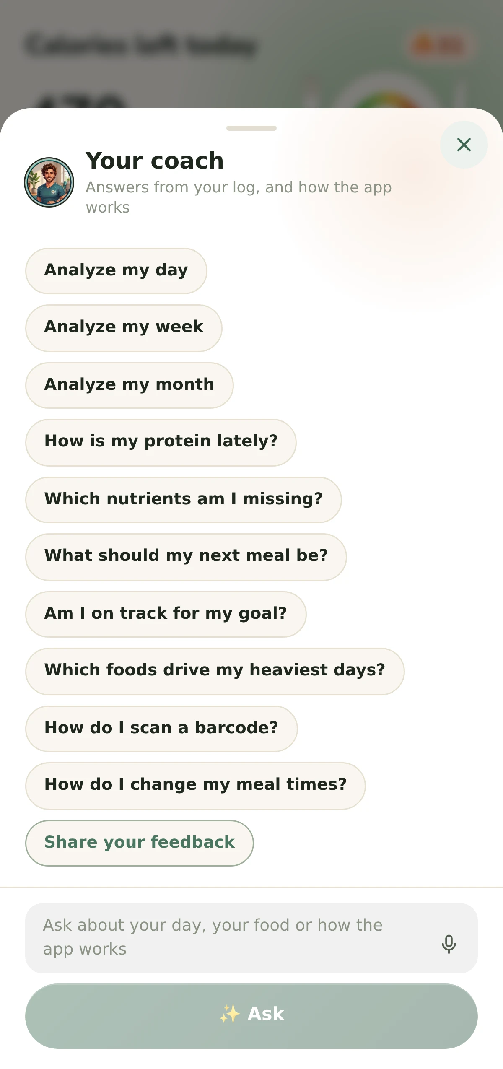Screen dimensions: 503x1069
Task: Tap 'Which foods drive my heaviest days?'
Action: click(x=215, y=671)
